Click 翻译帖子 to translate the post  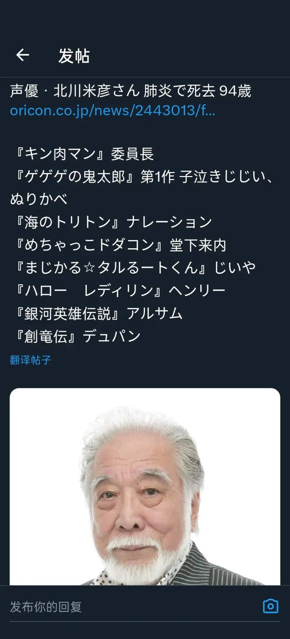pos(30,360)
